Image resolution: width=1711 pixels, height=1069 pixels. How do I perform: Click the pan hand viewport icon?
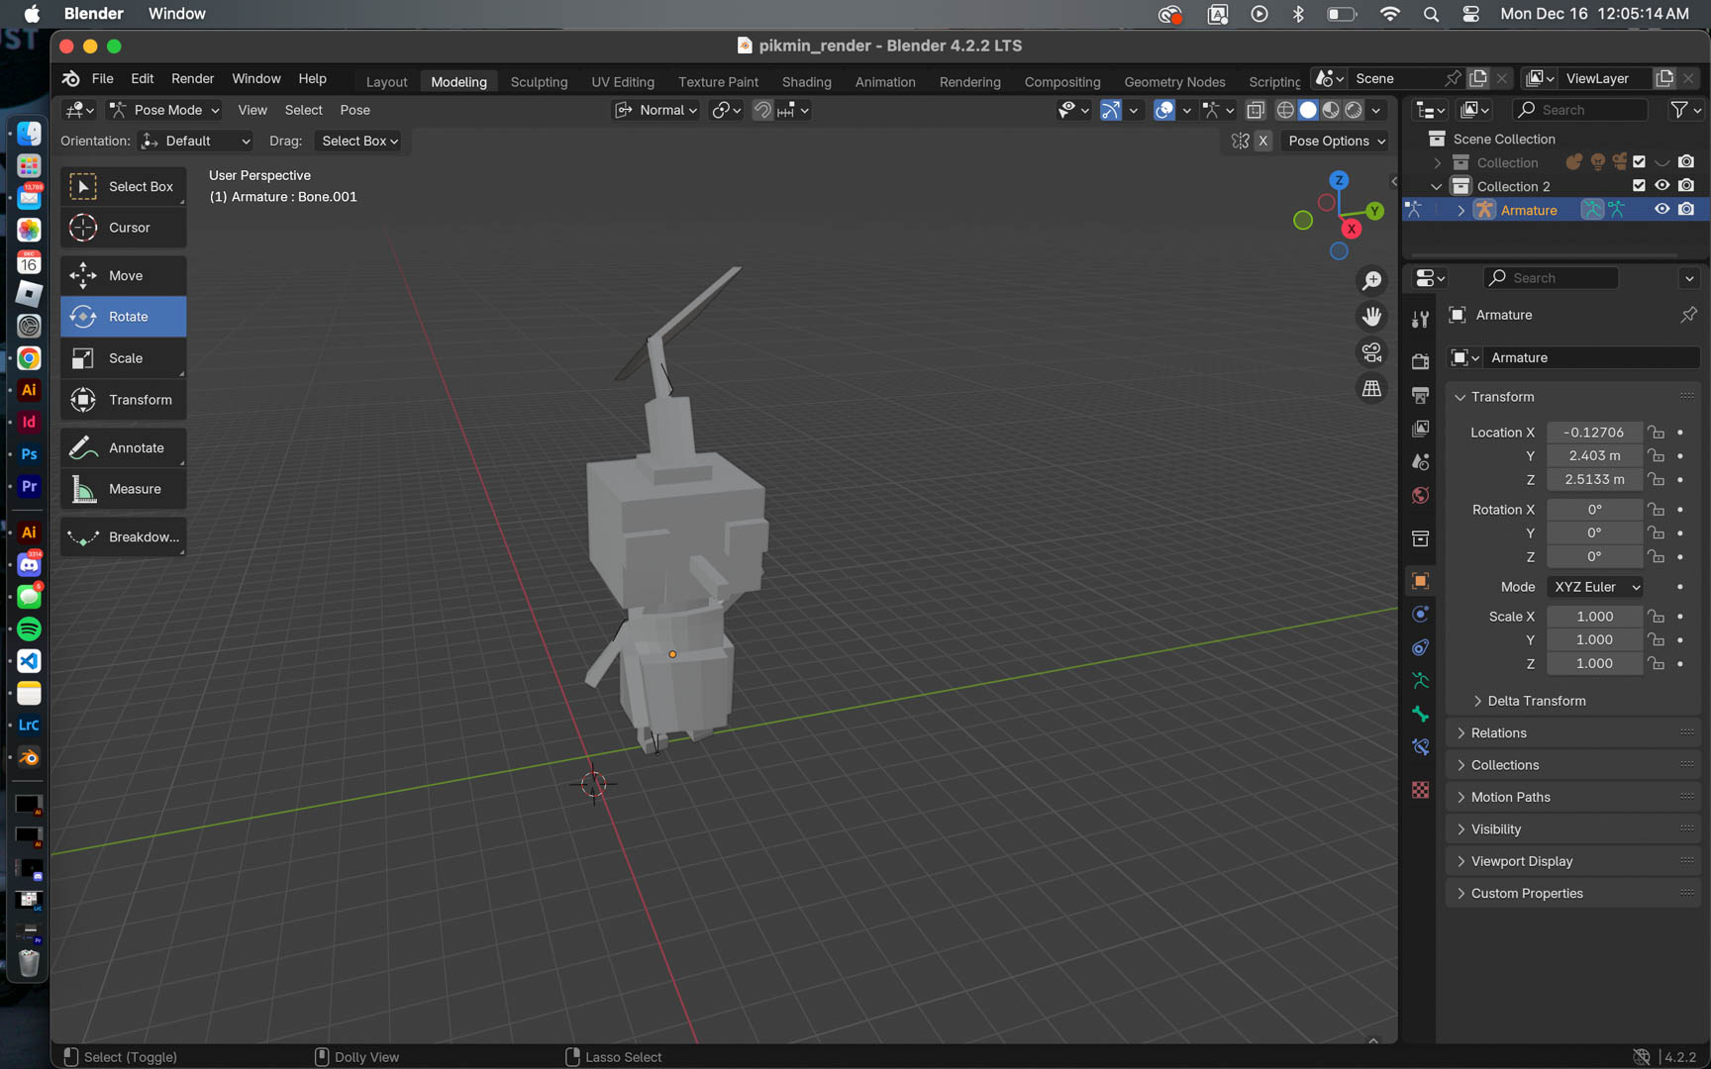(1371, 317)
